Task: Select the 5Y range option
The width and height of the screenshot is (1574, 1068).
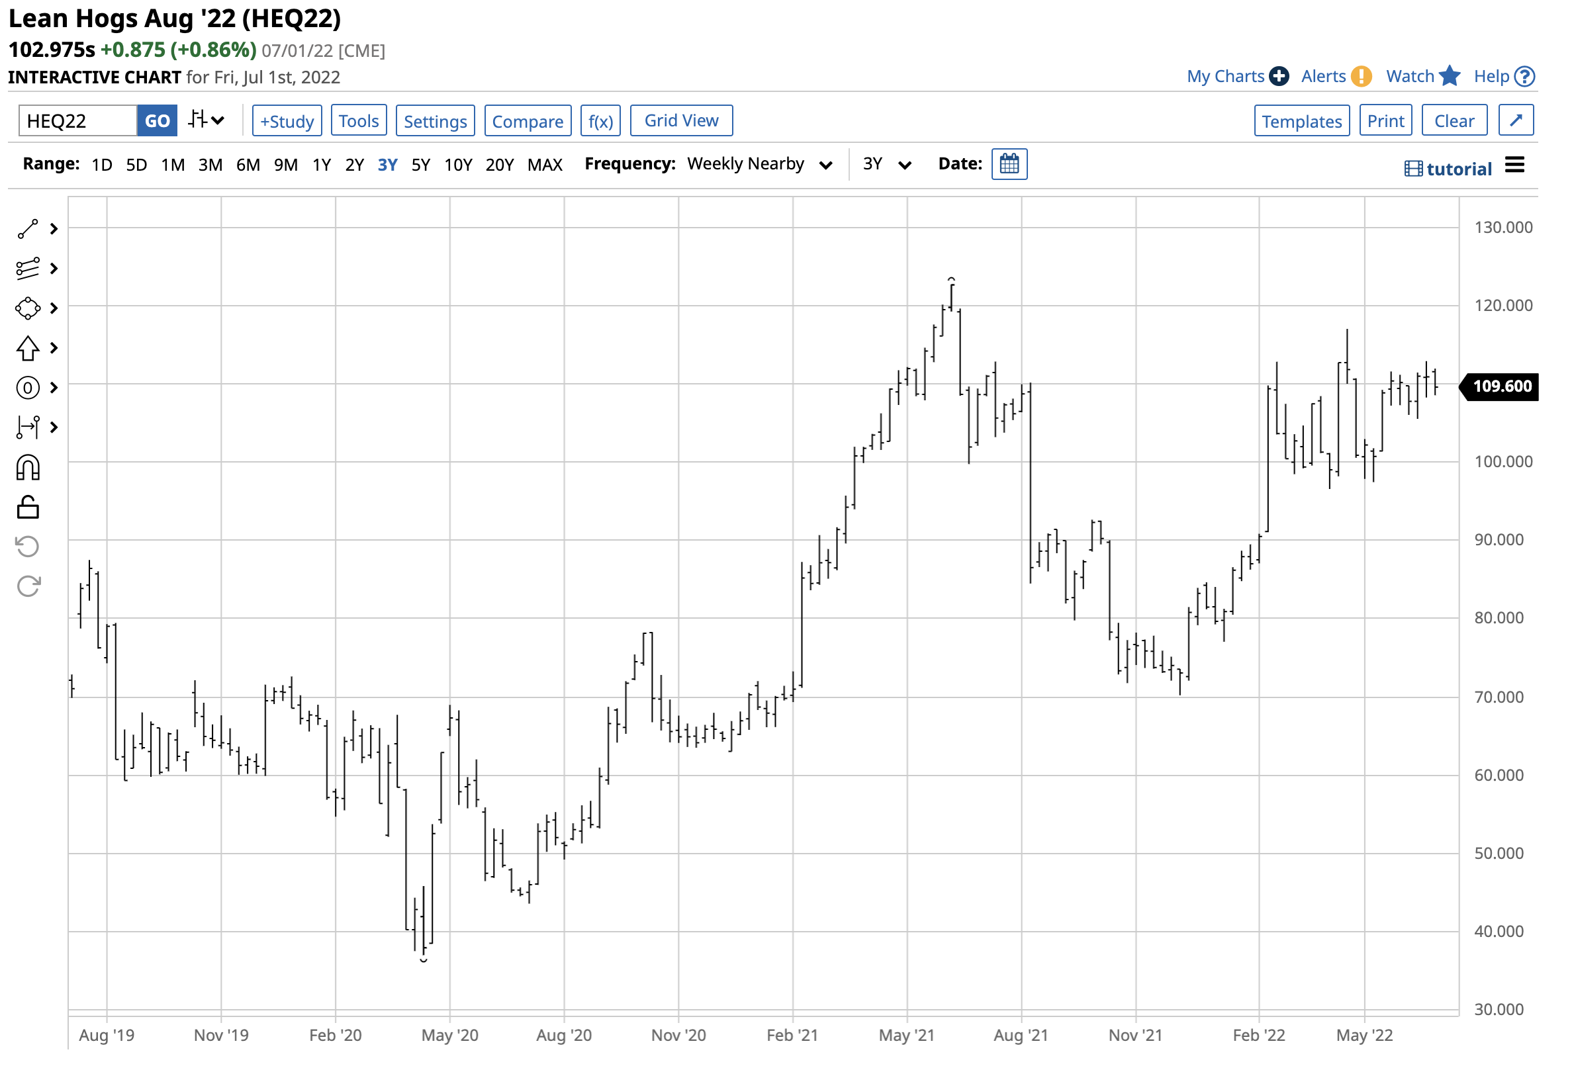Action: coord(420,165)
